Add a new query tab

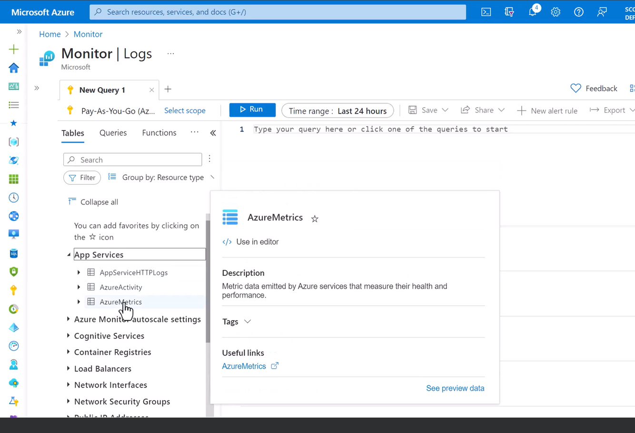[168, 89]
